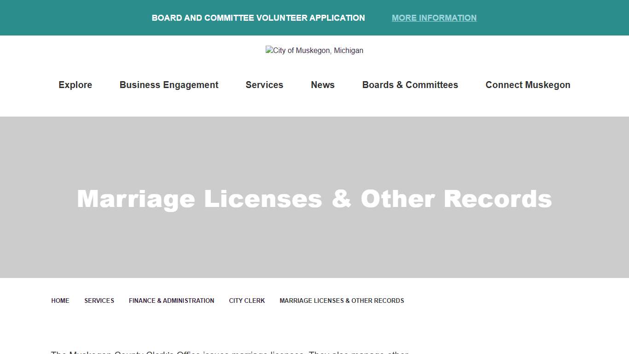
Task: Click the teal announcement bar
Action: tap(92, 18)
